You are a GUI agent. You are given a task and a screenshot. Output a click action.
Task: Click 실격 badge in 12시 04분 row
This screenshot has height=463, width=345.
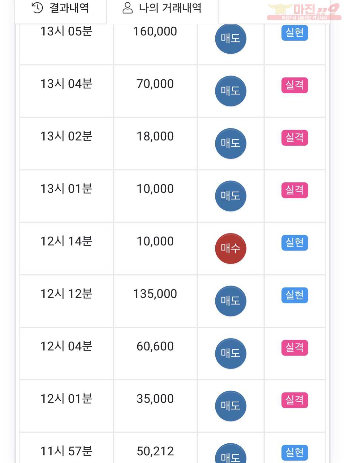click(x=295, y=348)
